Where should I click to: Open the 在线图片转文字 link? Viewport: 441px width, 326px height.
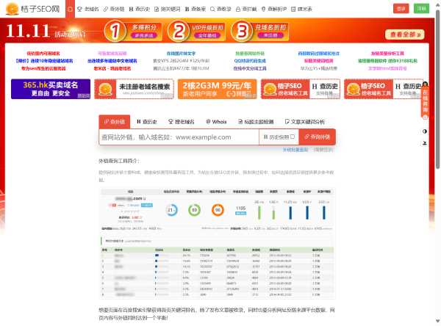coord(181,54)
